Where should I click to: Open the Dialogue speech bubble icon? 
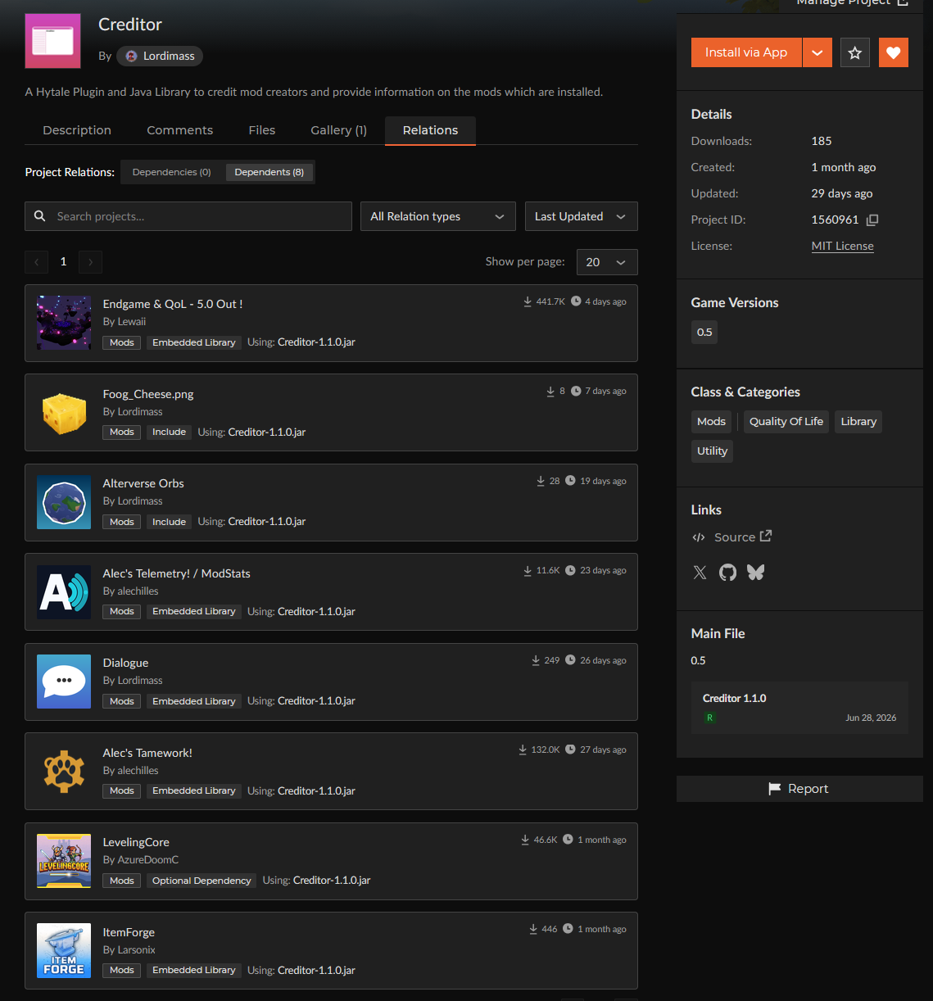tap(64, 682)
